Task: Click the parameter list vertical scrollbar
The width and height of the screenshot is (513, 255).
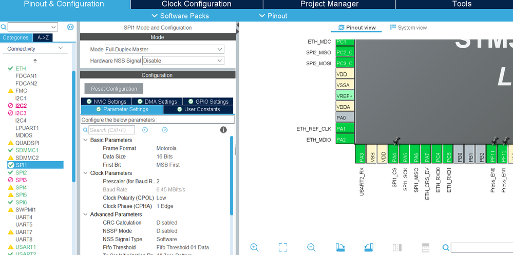Action: (x=232, y=176)
